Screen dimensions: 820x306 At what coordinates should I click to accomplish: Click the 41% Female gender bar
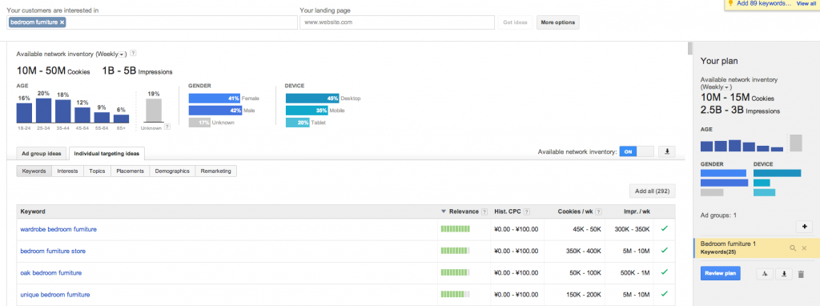[x=215, y=98]
